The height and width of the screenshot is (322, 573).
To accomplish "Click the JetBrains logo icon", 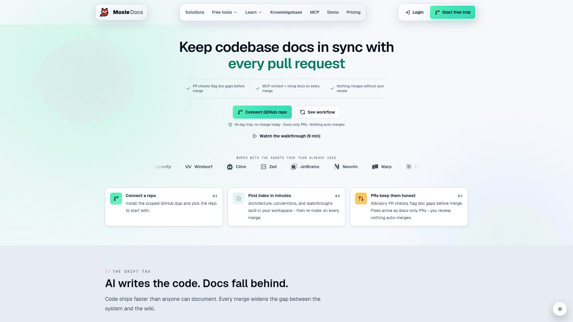I will click(294, 167).
